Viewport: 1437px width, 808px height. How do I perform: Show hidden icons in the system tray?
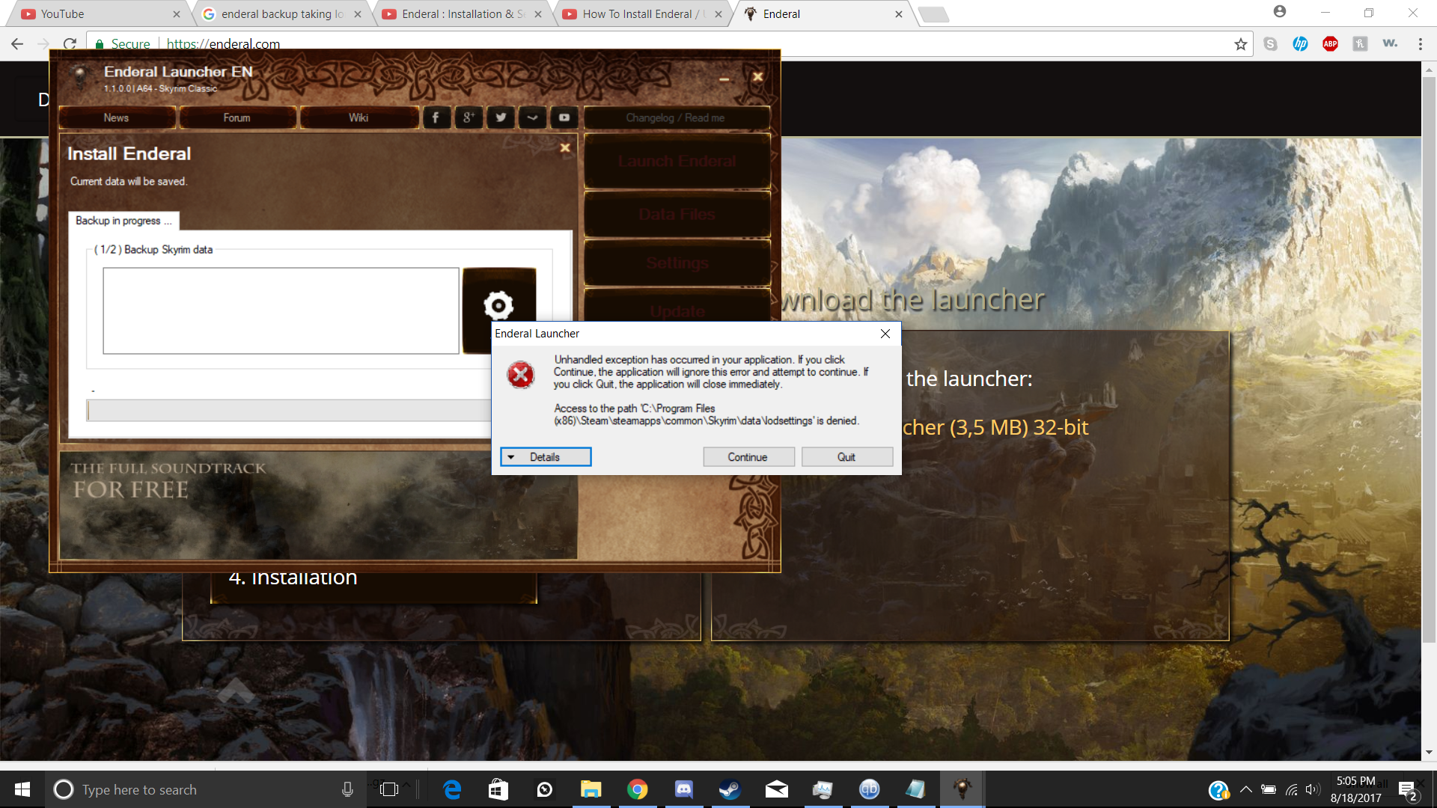tap(1246, 789)
